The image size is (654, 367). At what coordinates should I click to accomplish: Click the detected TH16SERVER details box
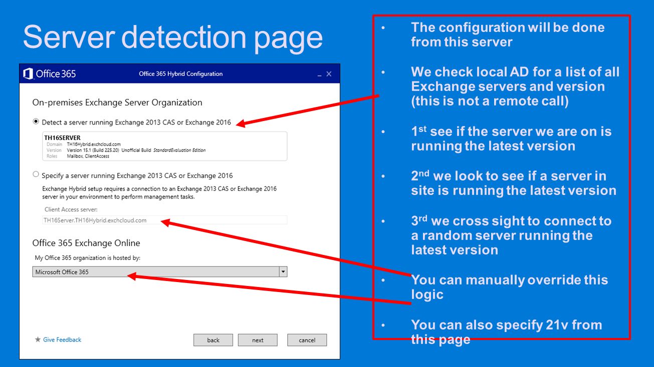(x=165, y=146)
